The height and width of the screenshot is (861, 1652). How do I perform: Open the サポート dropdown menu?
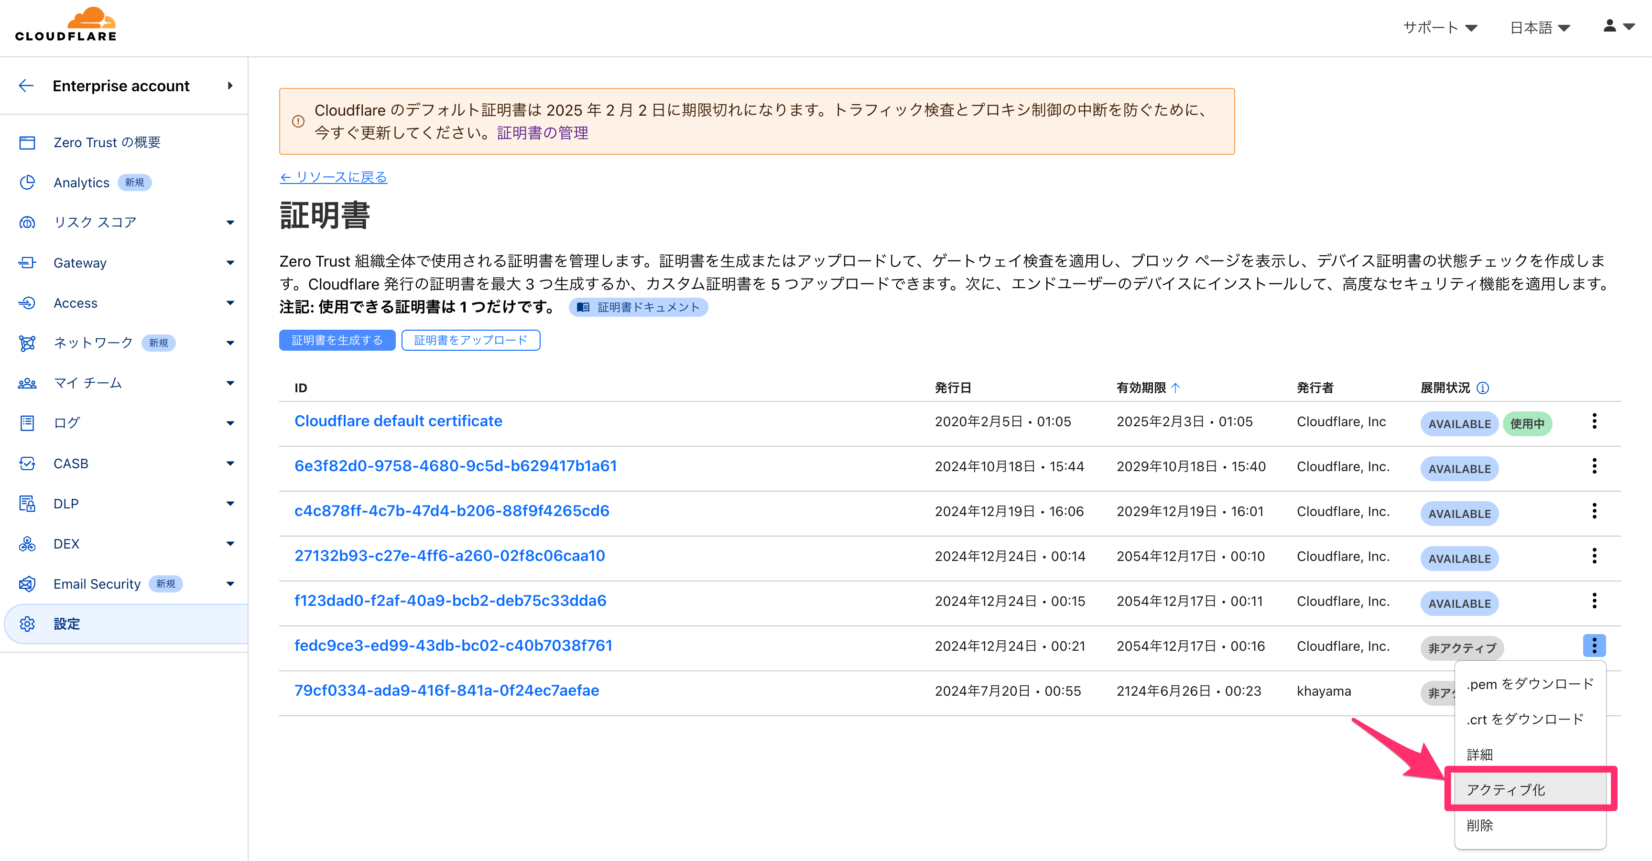coord(1440,28)
